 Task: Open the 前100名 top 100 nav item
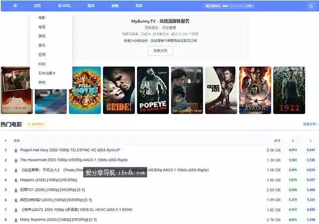(x=64, y=5)
